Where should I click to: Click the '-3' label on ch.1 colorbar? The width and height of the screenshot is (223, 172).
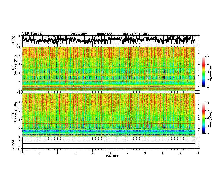click(208, 56)
